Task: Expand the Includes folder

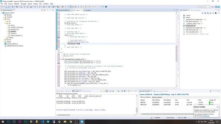Action: (4, 17)
